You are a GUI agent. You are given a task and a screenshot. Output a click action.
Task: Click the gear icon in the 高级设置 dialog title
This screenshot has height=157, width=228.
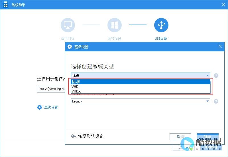(70, 47)
